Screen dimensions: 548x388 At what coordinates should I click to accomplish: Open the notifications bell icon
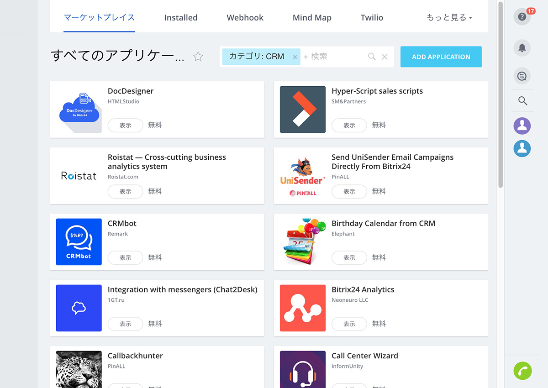click(x=522, y=47)
